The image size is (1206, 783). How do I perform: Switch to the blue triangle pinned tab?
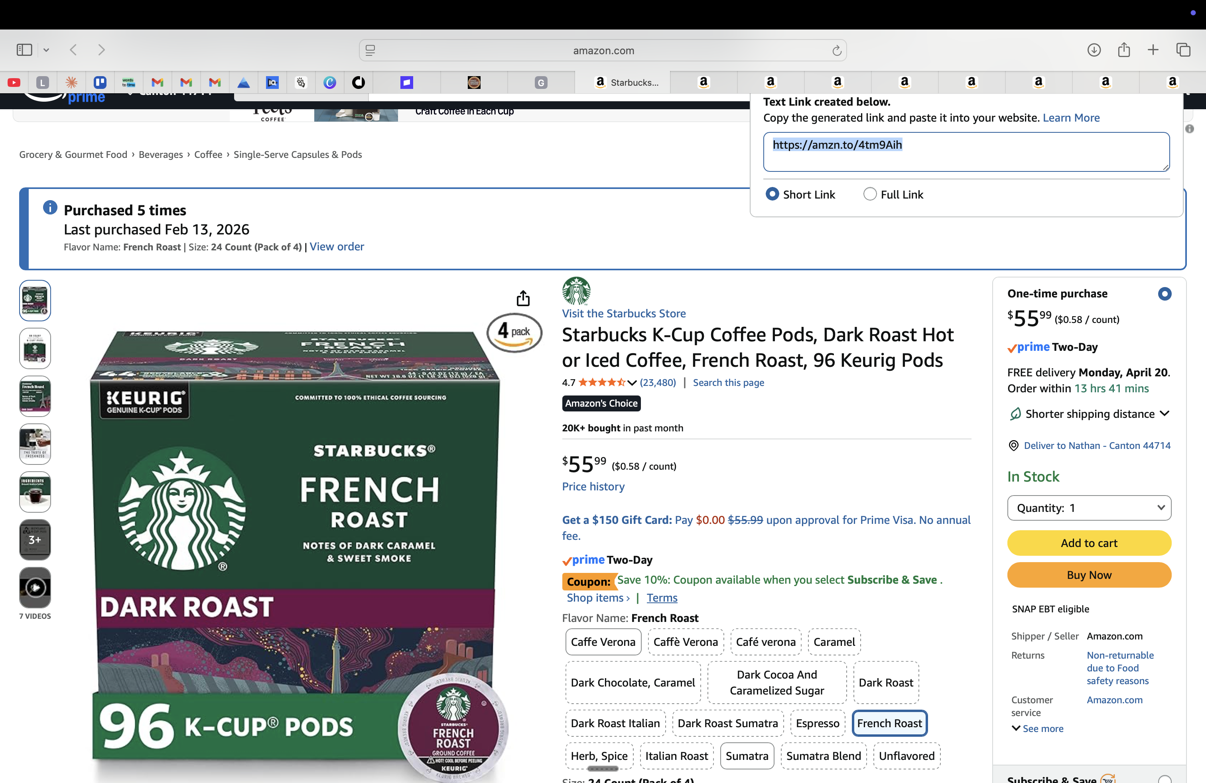pyautogui.click(x=244, y=82)
